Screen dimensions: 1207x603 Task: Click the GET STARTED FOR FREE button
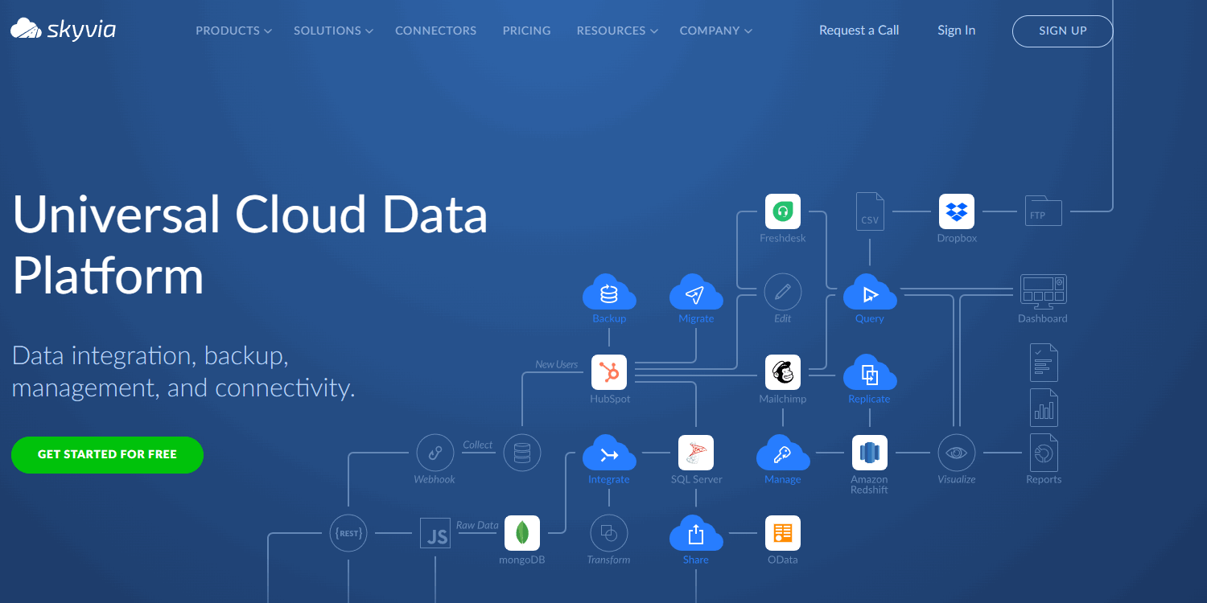(107, 454)
